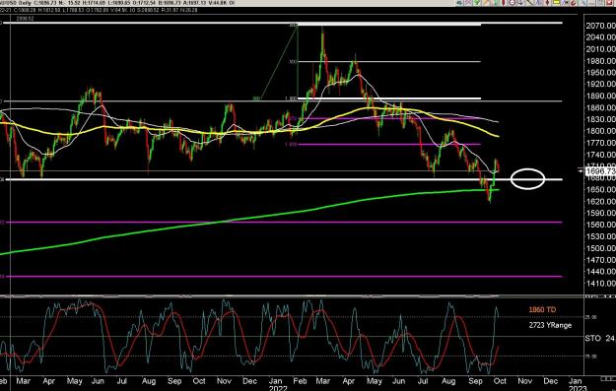This screenshot has height=391, width=616.
Task: Click the 2070.00 price axis label
Action: tap(600, 26)
